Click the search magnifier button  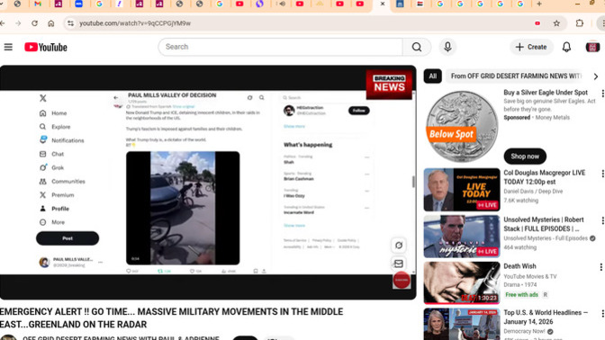[x=417, y=47]
